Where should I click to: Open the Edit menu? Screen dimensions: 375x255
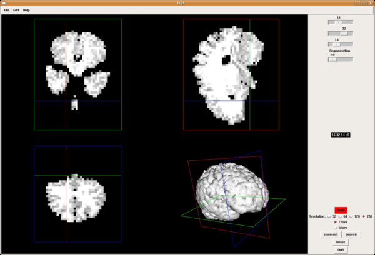16,11
